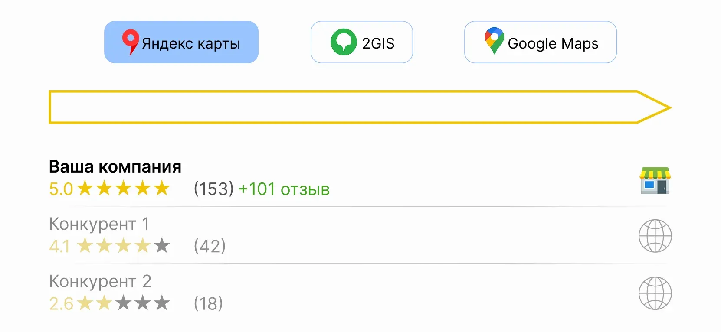The image size is (721, 332).
Task: Click the first star of Ваша компания rating
Action: coord(86,188)
